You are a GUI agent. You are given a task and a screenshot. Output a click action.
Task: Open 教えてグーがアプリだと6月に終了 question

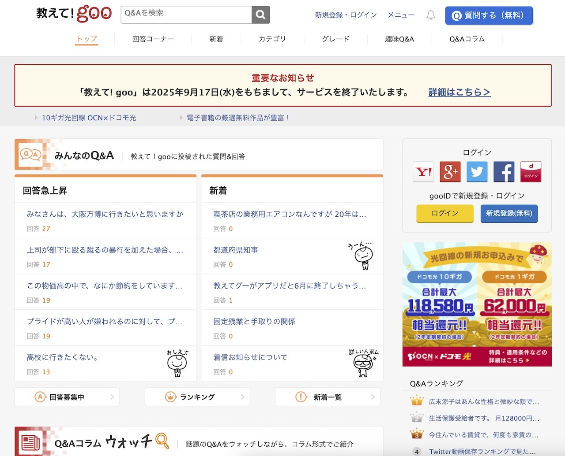pyautogui.click(x=290, y=285)
